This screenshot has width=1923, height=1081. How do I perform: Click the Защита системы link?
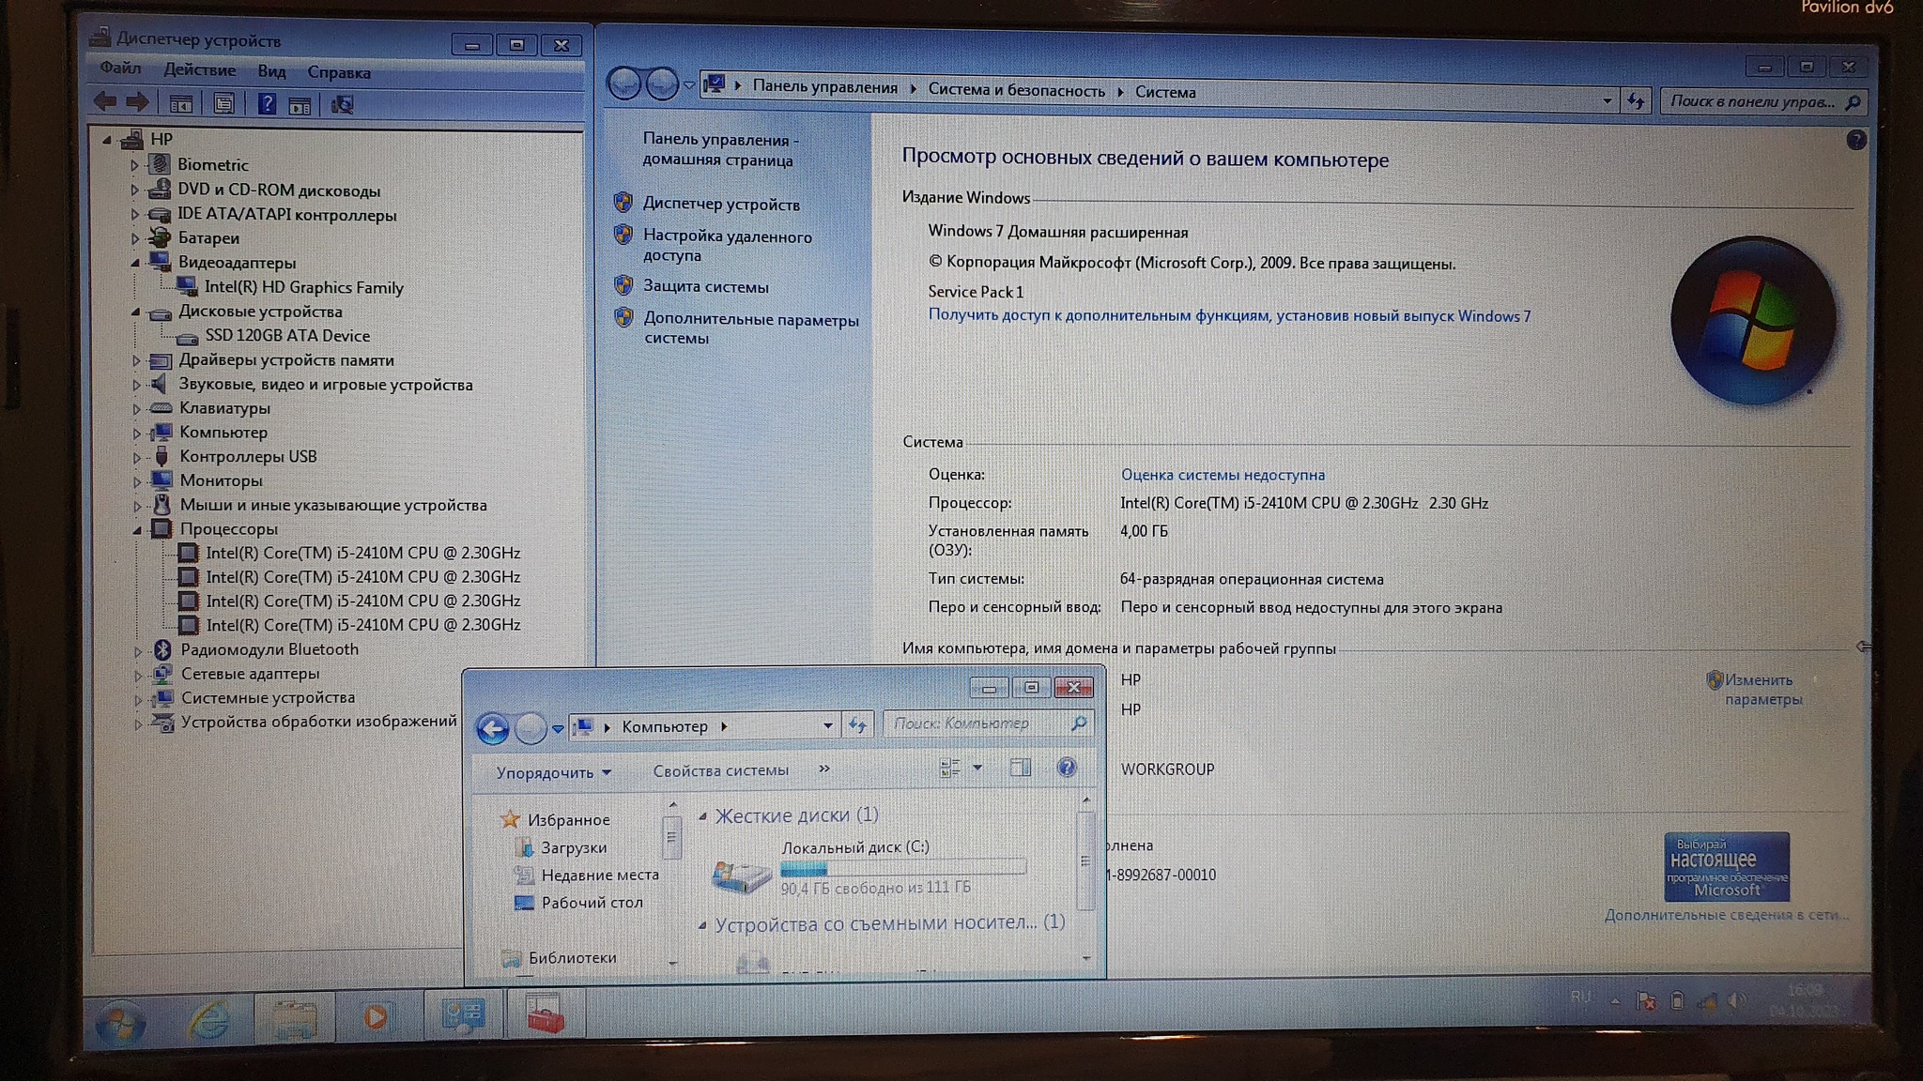pos(705,287)
